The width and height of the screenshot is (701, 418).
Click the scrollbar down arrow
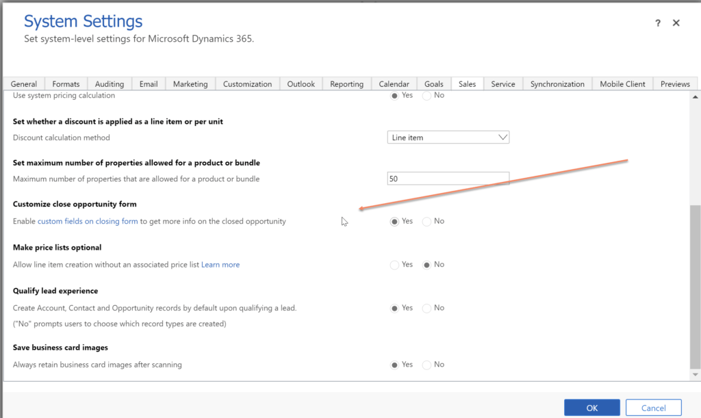696,375
